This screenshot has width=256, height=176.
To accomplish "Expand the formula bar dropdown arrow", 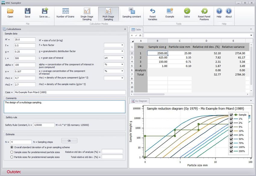I will click(251, 35).
